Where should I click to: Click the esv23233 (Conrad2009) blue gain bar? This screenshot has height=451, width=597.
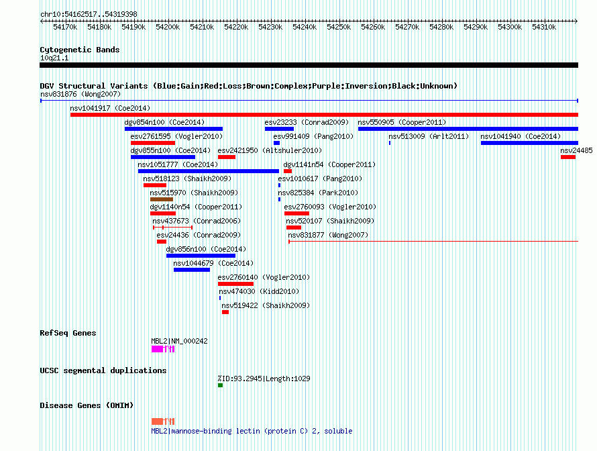point(279,129)
